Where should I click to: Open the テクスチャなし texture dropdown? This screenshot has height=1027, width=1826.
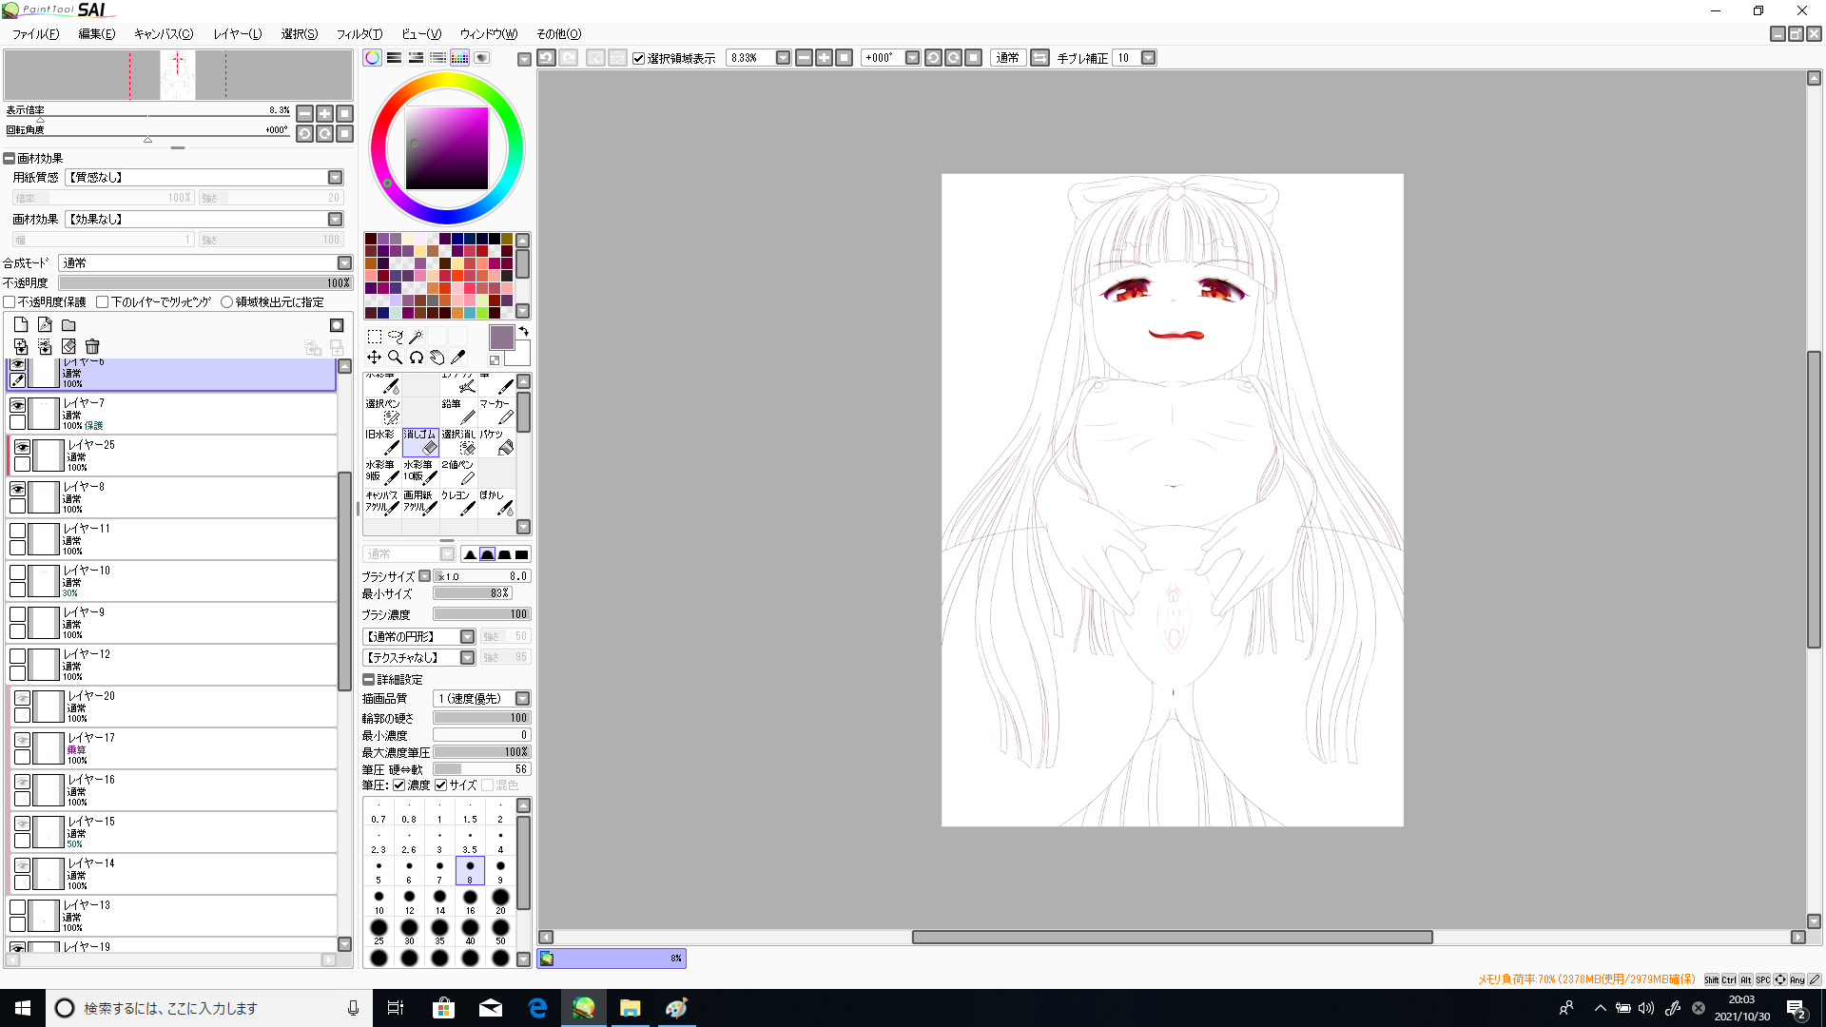(467, 658)
